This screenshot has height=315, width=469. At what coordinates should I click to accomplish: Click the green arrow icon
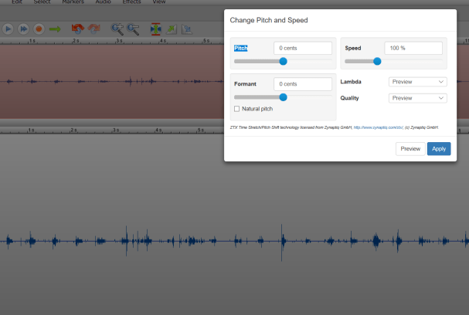click(x=55, y=29)
